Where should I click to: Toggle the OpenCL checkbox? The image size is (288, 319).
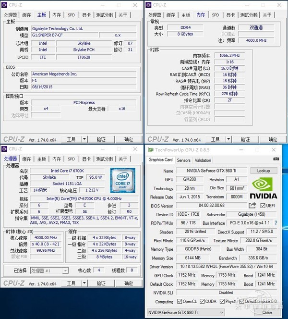point(180,301)
